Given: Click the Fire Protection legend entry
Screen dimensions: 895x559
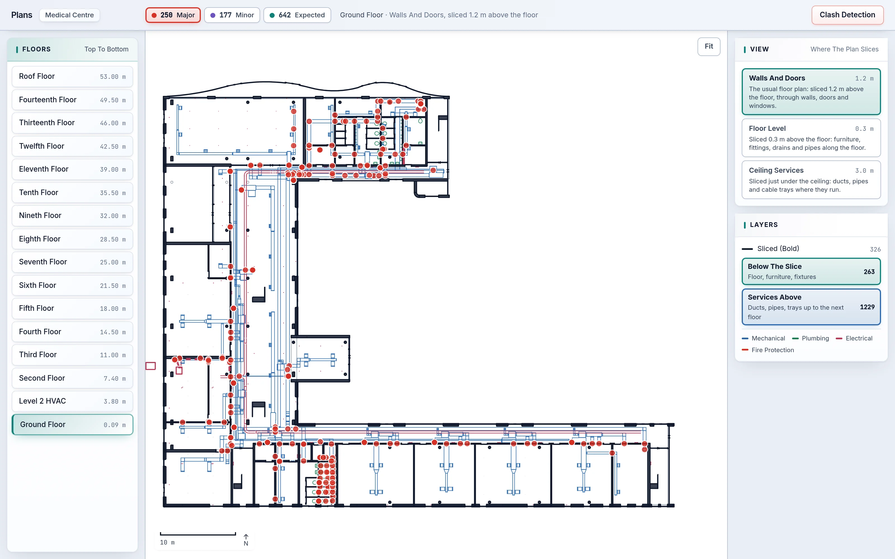Looking at the screenshot, I should (x=768, y=350).
